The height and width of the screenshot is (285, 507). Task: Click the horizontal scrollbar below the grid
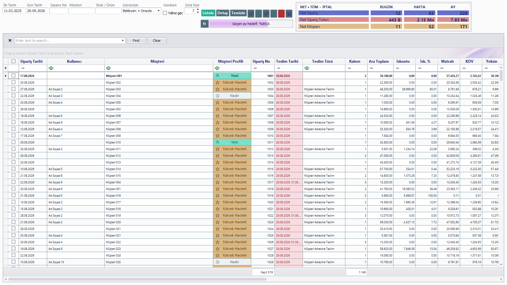click(x=138, y=279)
